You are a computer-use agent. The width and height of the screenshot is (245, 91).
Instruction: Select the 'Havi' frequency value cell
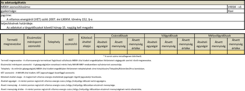(x=236, y=11)
